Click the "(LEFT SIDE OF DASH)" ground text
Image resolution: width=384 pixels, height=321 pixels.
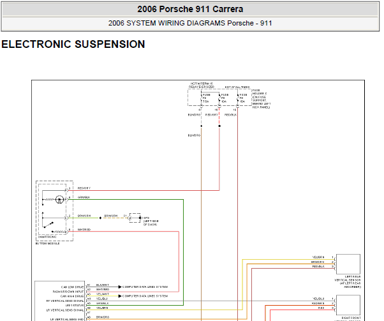click(150, 223)
